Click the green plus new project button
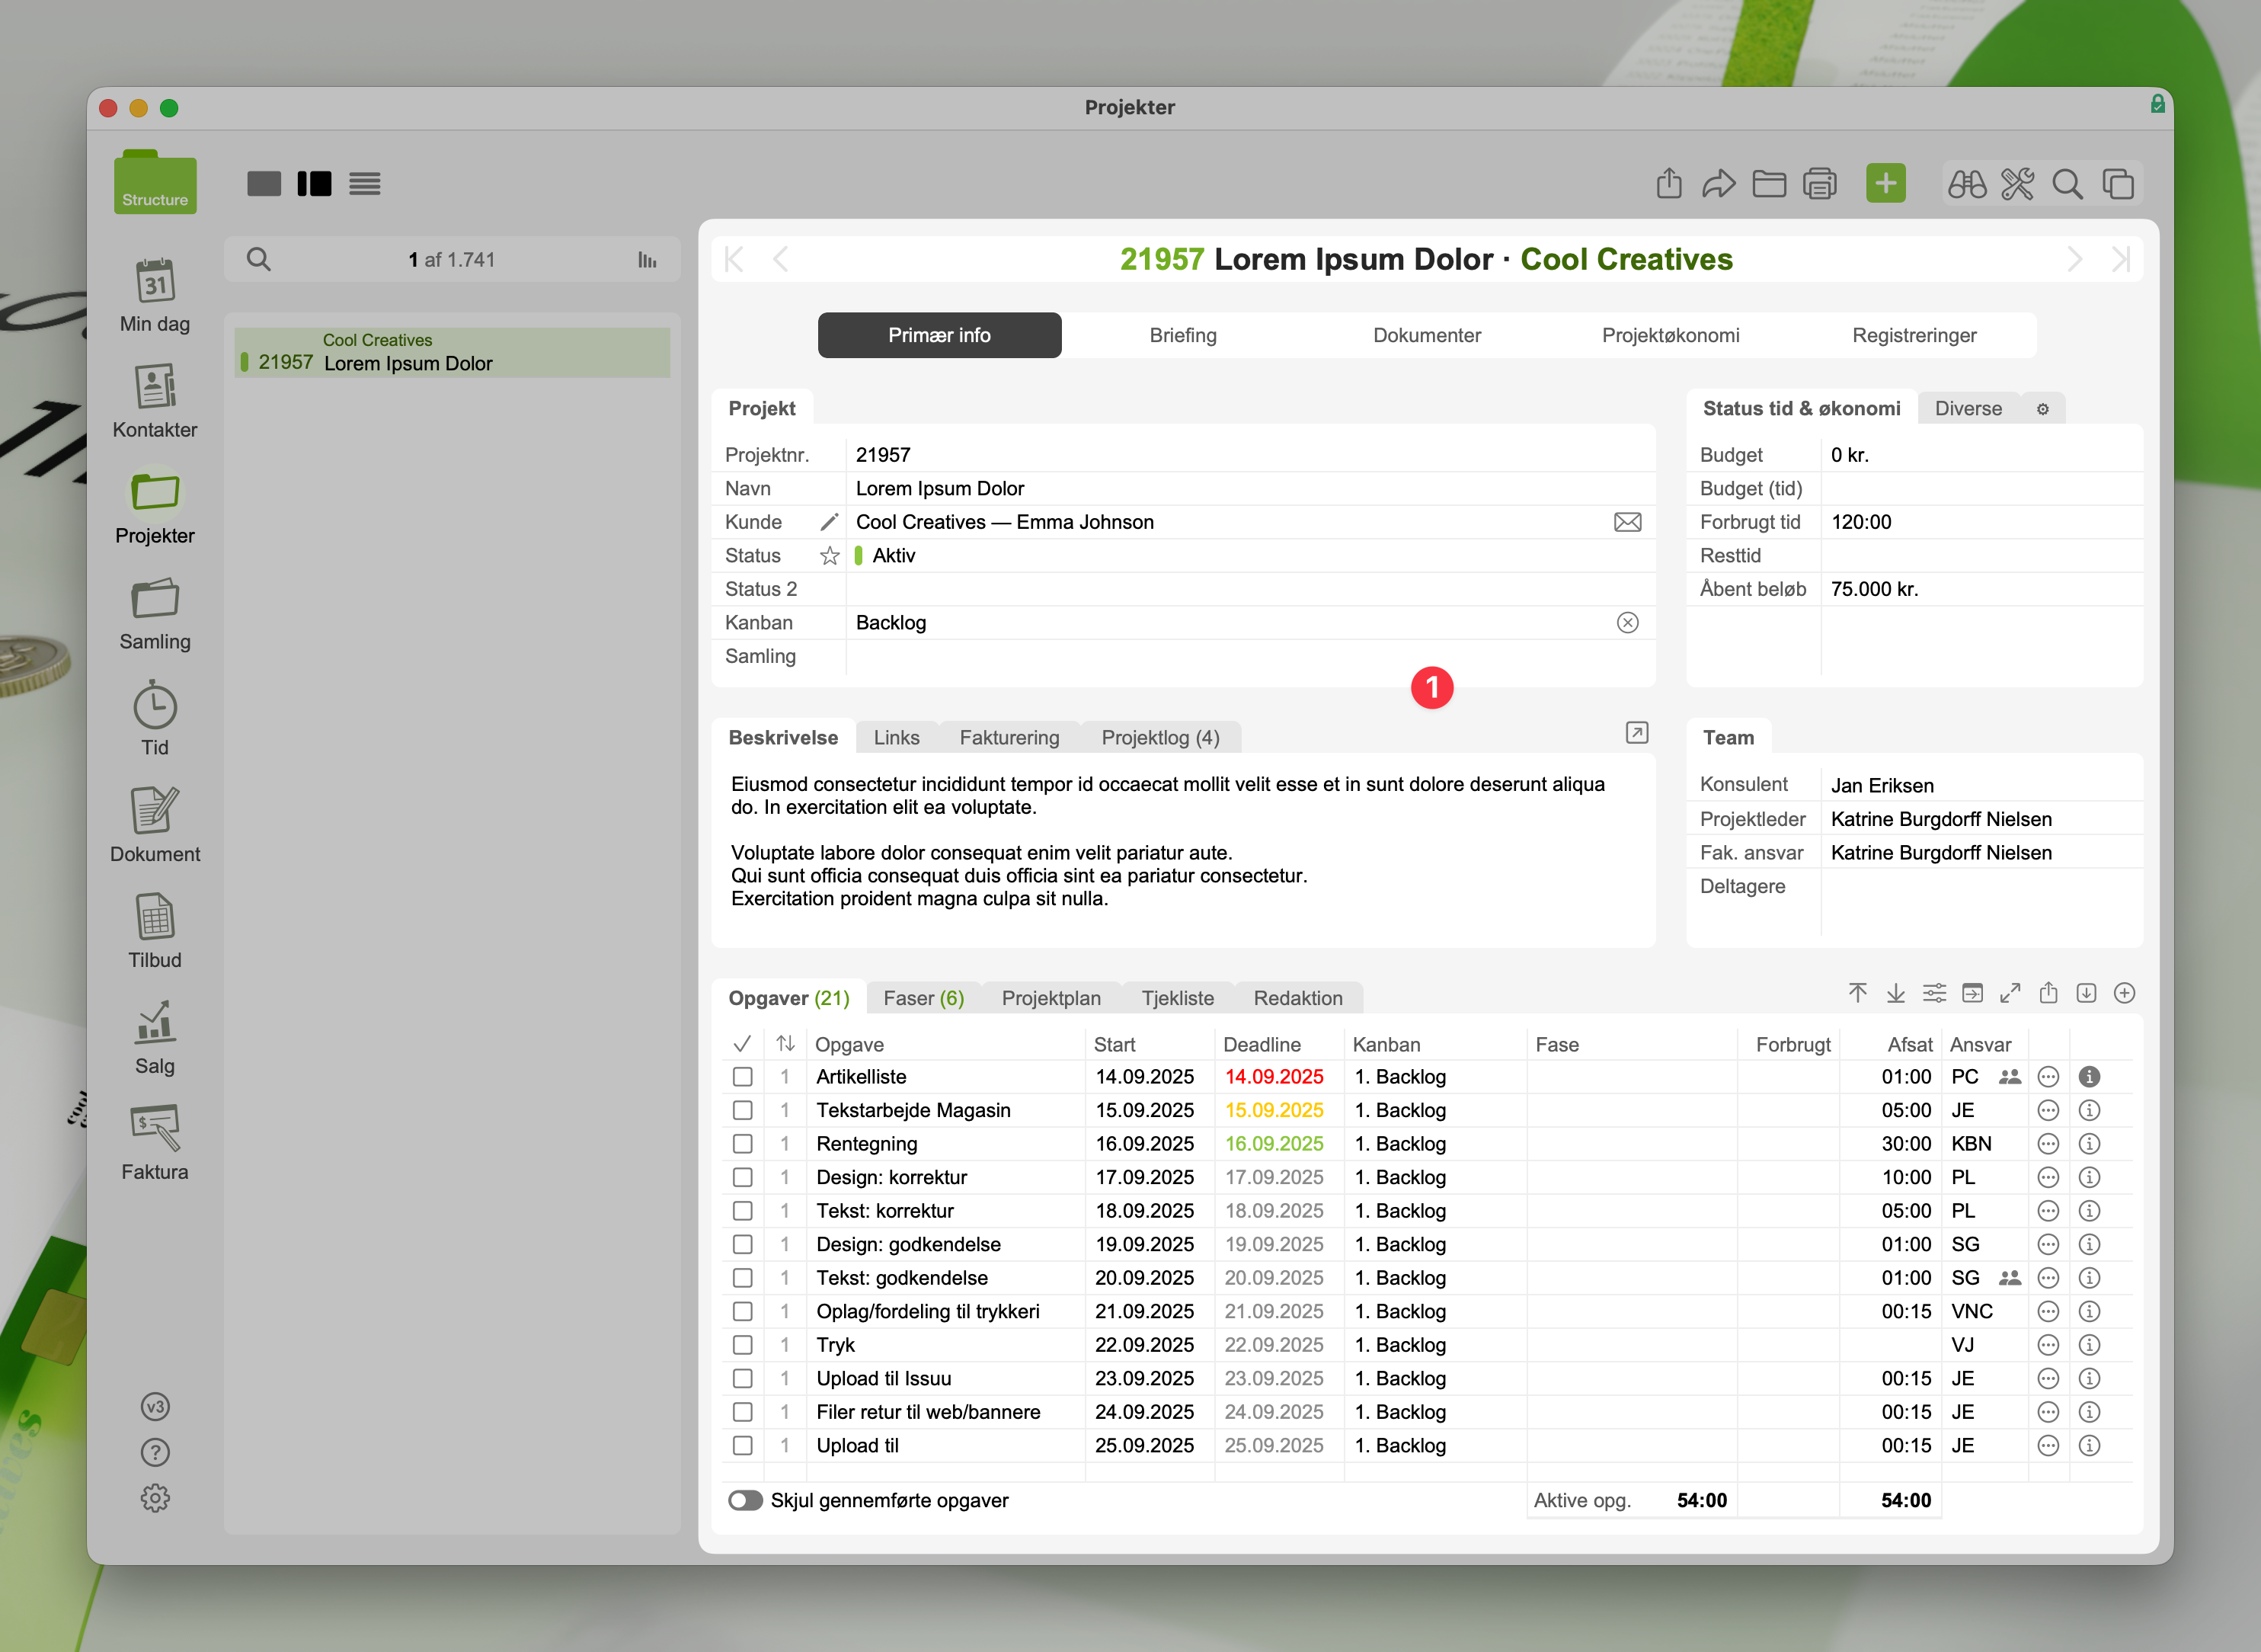The image size is (2261, 1652). [1885, 184]
